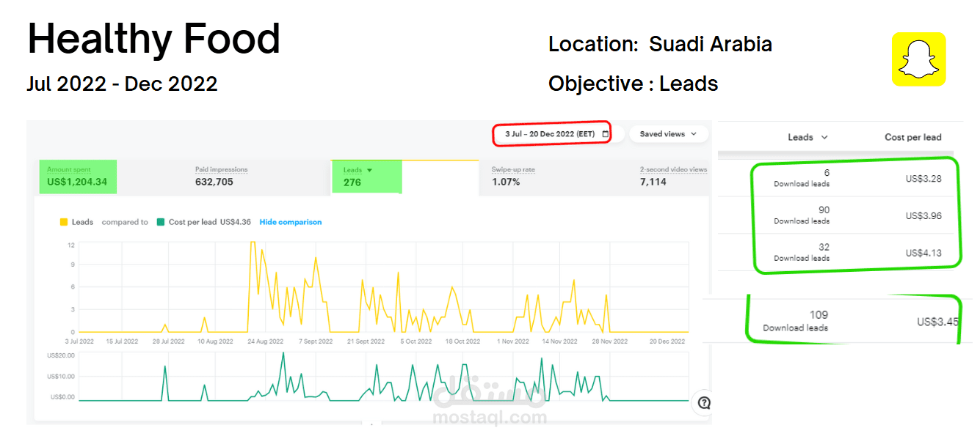Click the 'Jul 2022 - Dec 2022' subtitle
This screenshot has width=980, height=436.
point(123,84)
